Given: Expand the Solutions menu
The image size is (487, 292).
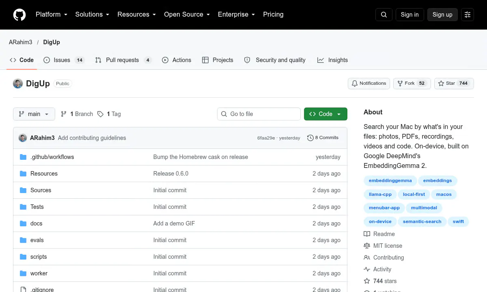Looking at the screenshot, I should click(x=92, y=15).
